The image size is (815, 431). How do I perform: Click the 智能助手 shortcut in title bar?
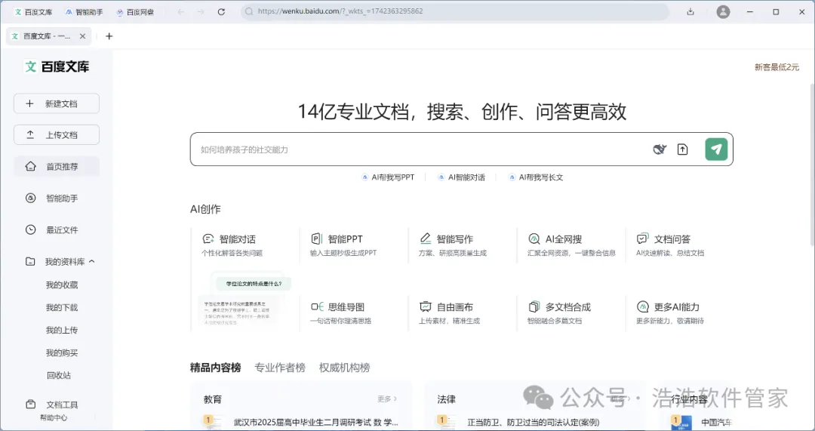pyautogui.click(x=85, y=11)
